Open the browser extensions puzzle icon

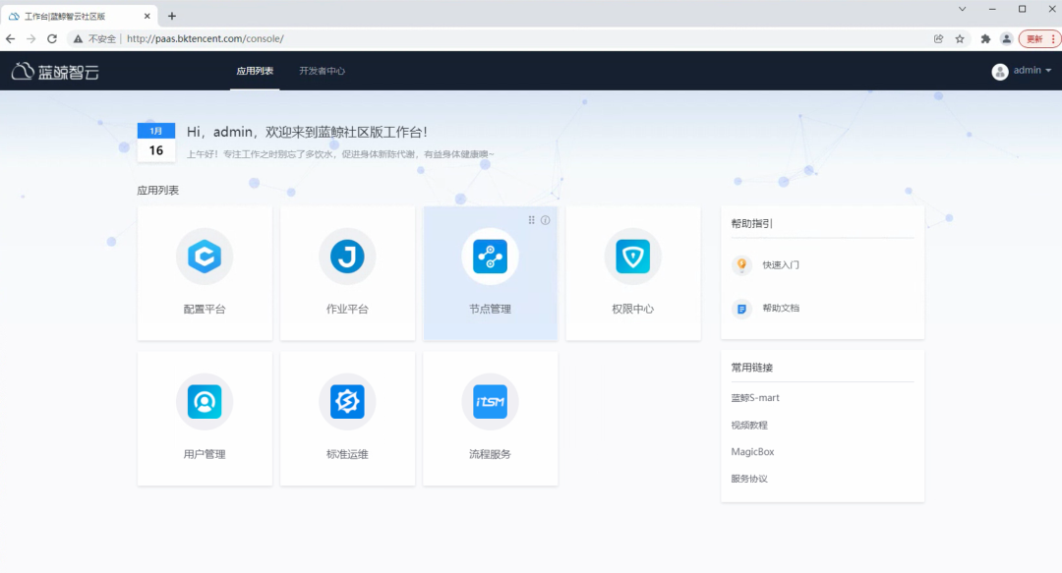pyautogui.click(x=985, y=38)
